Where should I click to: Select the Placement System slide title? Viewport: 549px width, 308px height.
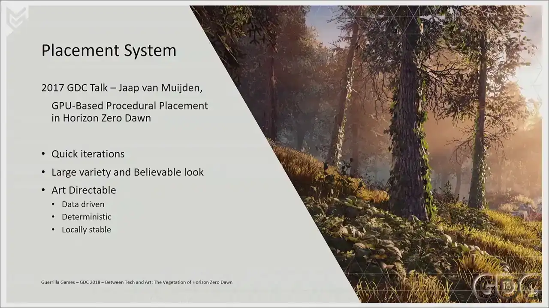[109, 50]
